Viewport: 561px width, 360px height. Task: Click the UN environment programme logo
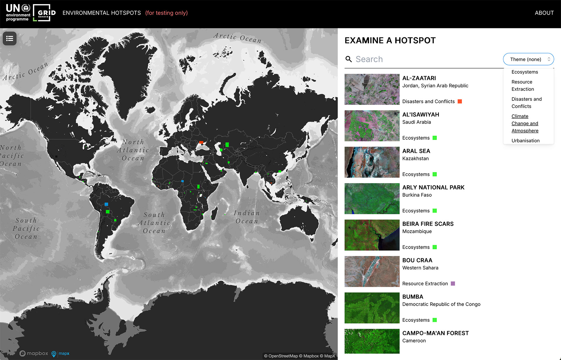[18, 13]
